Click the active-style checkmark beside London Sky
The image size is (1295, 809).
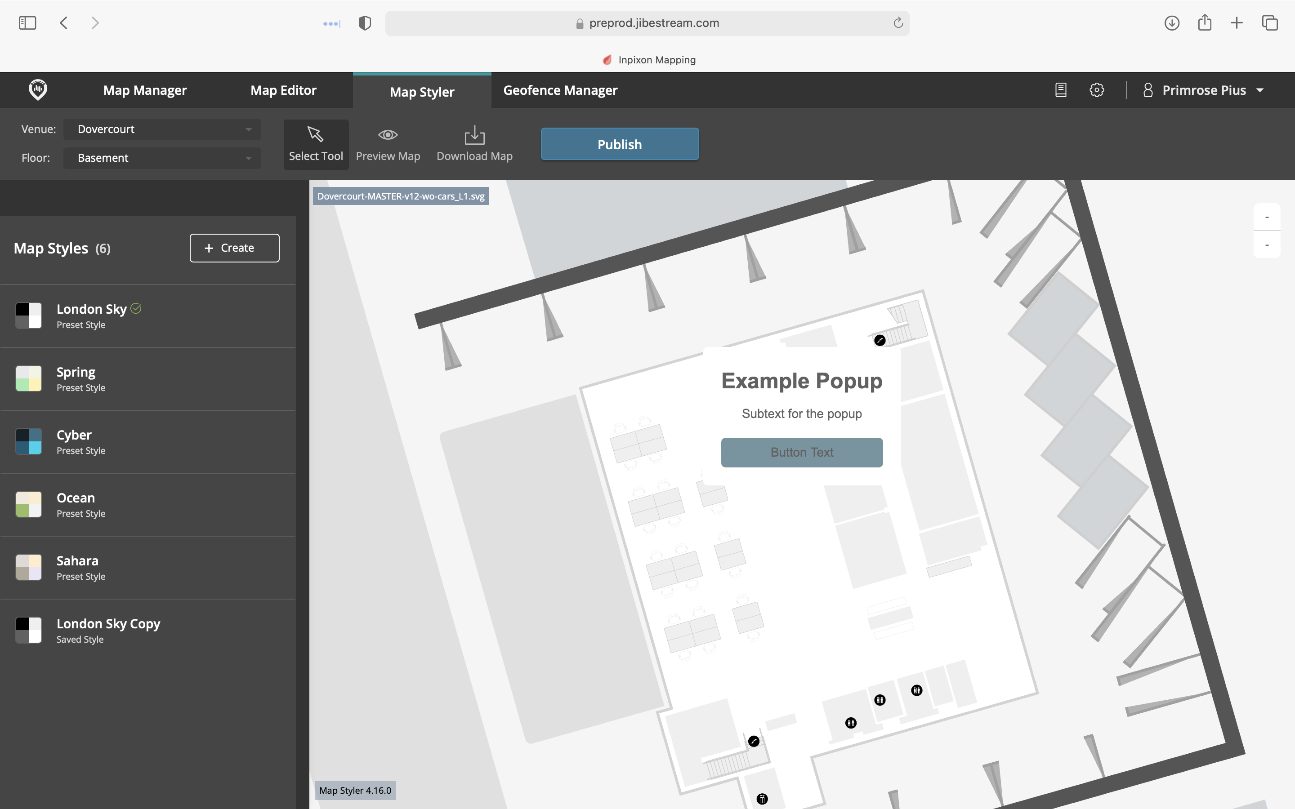(x=135, y=309)
